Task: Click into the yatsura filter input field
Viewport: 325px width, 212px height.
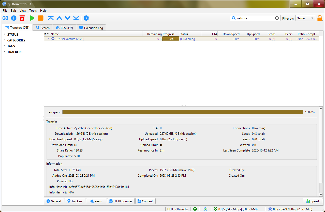Action: [256, 18]
